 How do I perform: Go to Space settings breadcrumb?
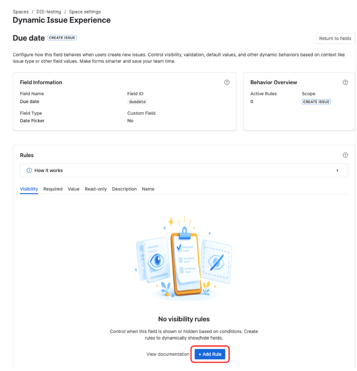[85, 12]
